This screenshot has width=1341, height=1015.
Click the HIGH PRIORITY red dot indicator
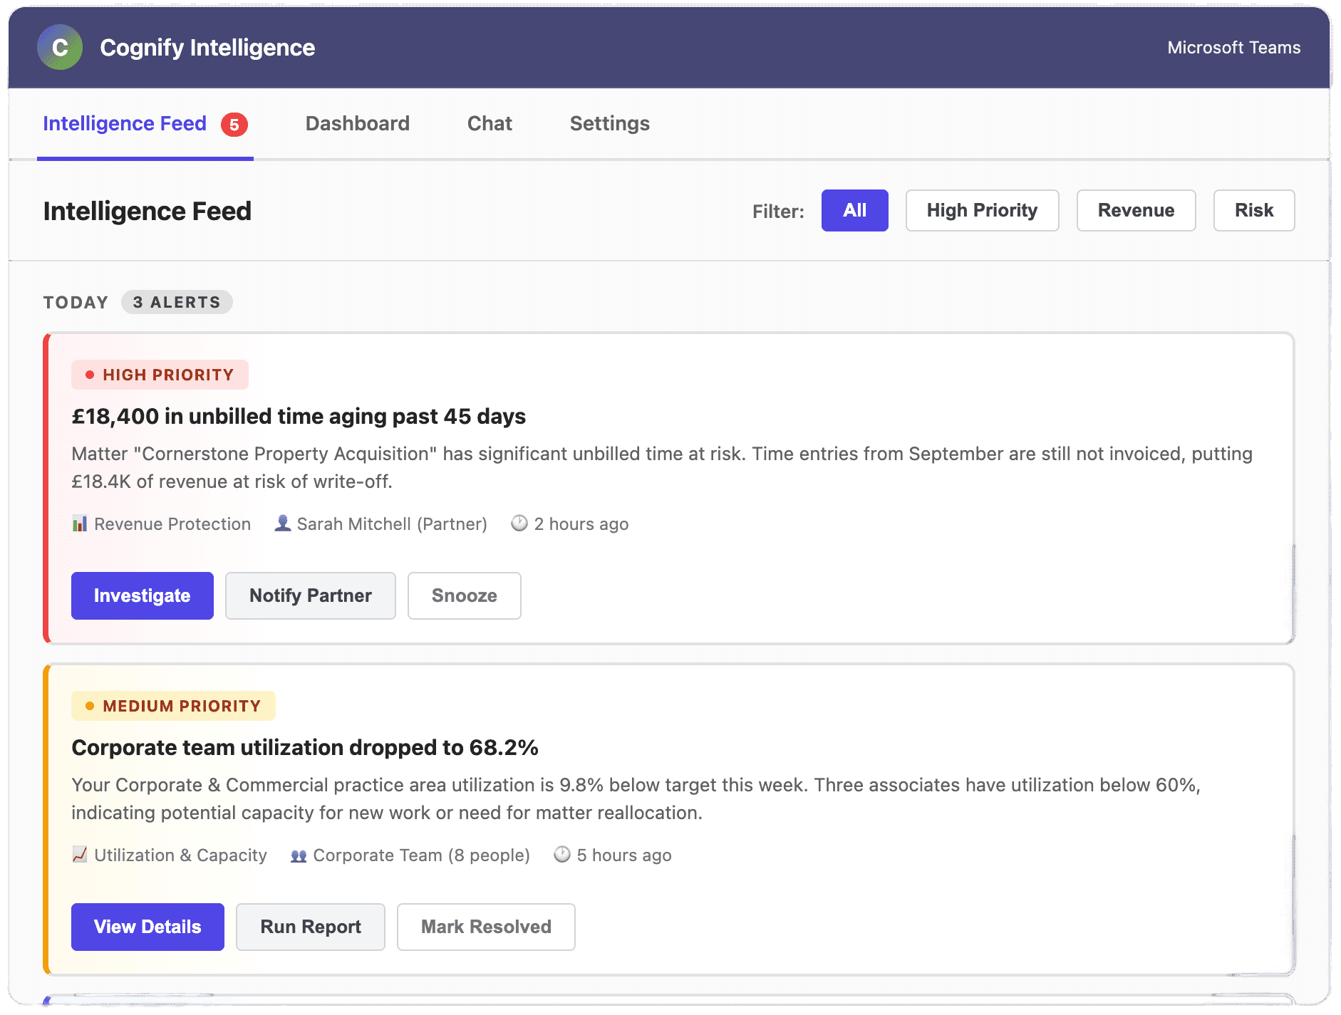point(90,373)
